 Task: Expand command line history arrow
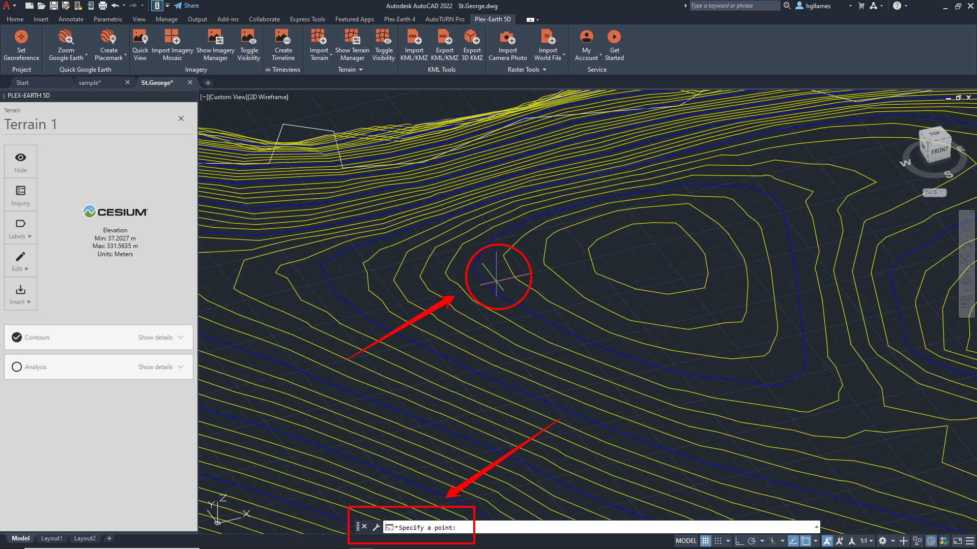(816, 527)
